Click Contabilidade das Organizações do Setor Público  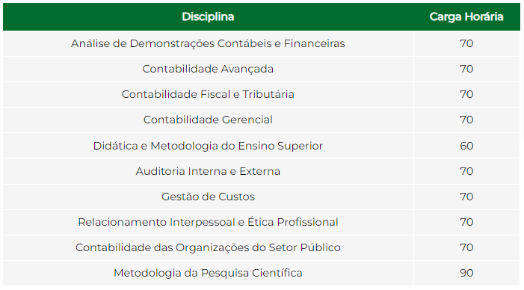coord(208,247)
